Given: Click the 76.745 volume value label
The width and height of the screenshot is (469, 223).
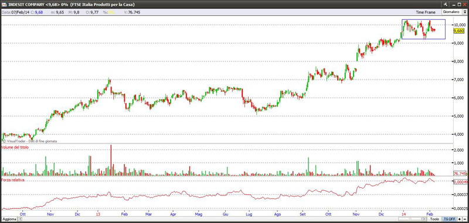Looking at the screenshot, I should coord(460,173).
